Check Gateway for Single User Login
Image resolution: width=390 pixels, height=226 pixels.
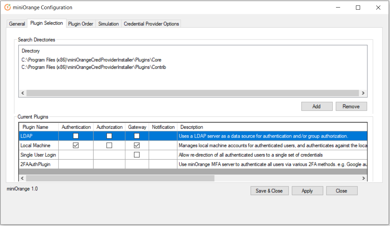click(137, 155)
